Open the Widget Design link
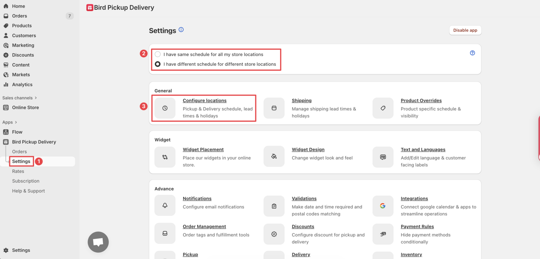 coord(308,149)
